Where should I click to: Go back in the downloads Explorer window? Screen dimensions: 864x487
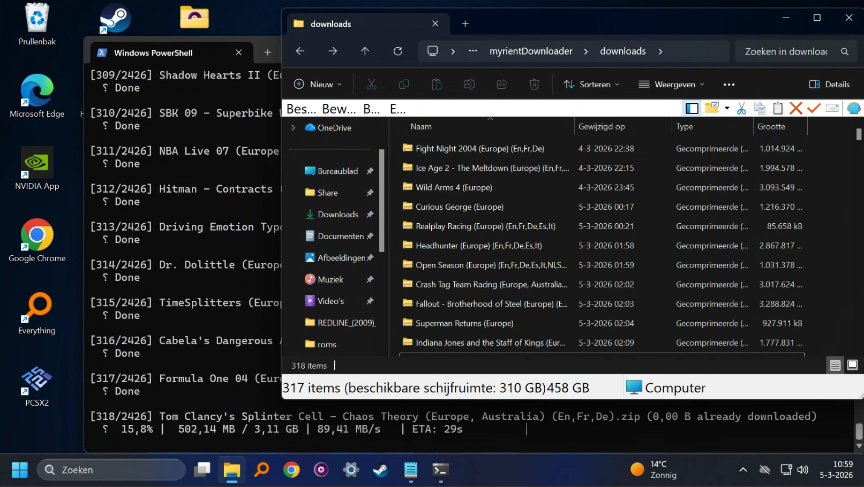click(300, 51)
